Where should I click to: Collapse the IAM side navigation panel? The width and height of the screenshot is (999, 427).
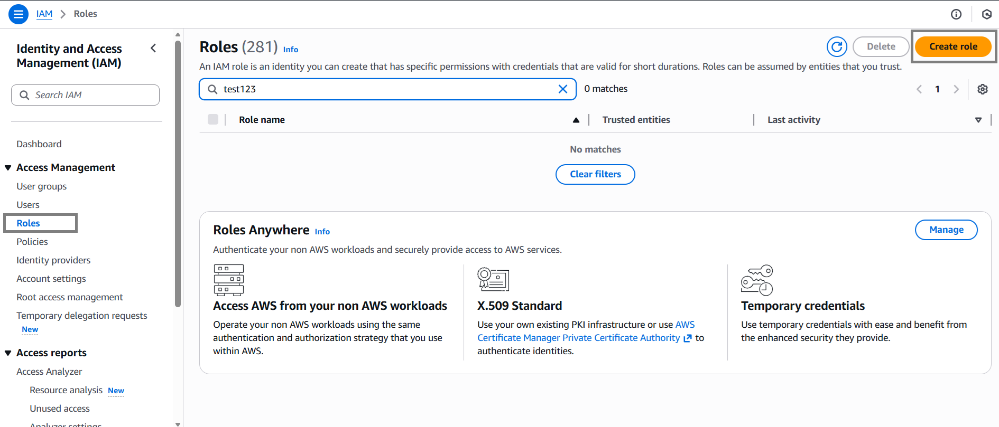153,48
